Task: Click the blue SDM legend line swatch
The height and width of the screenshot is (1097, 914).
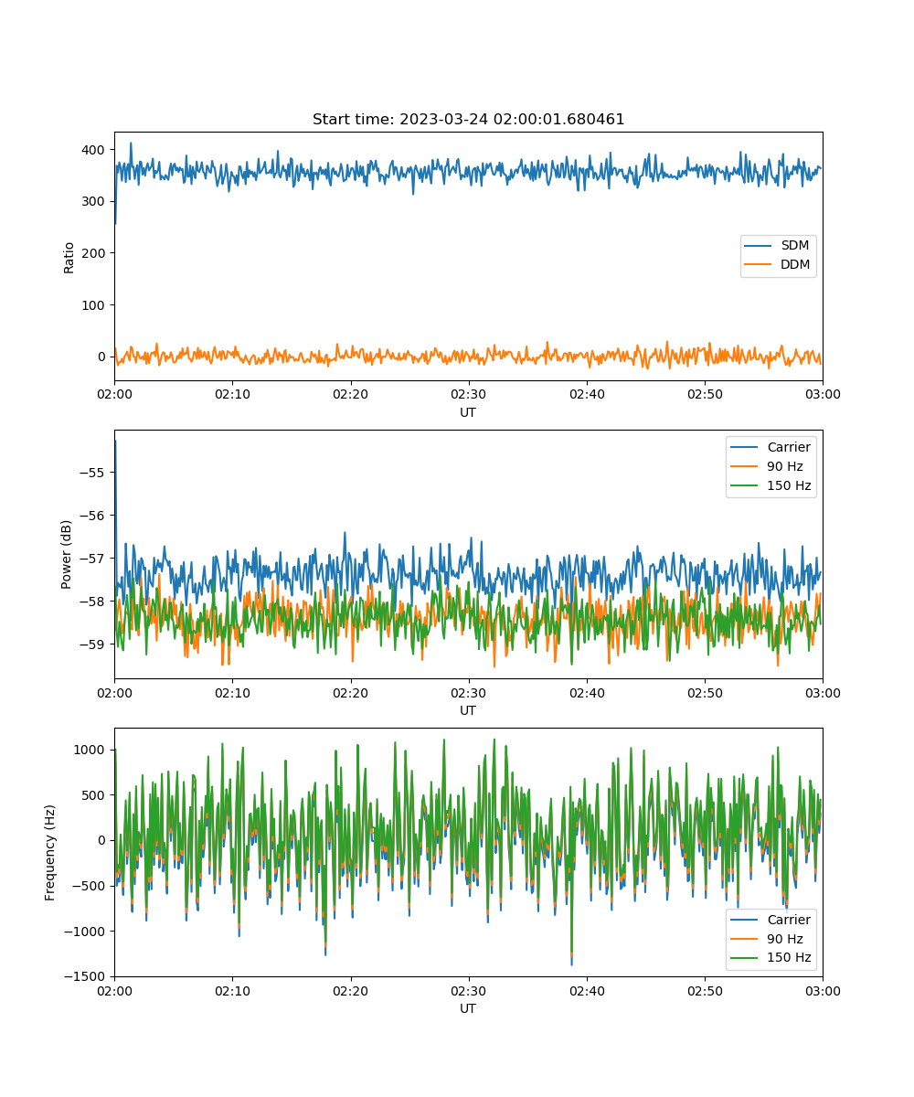Action: tap(760, 246)
